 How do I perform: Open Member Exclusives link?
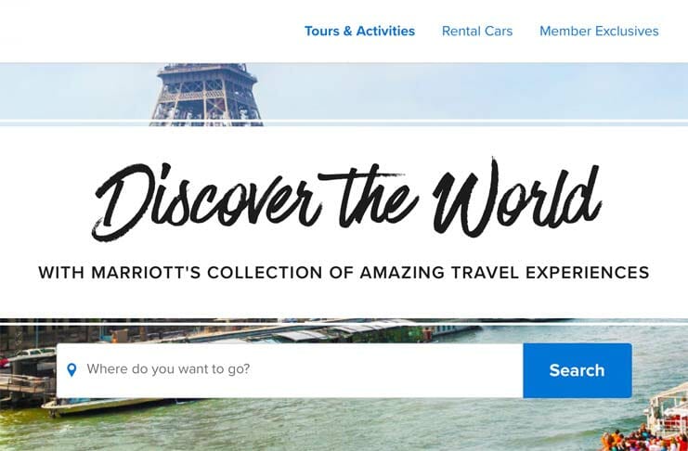599,32
